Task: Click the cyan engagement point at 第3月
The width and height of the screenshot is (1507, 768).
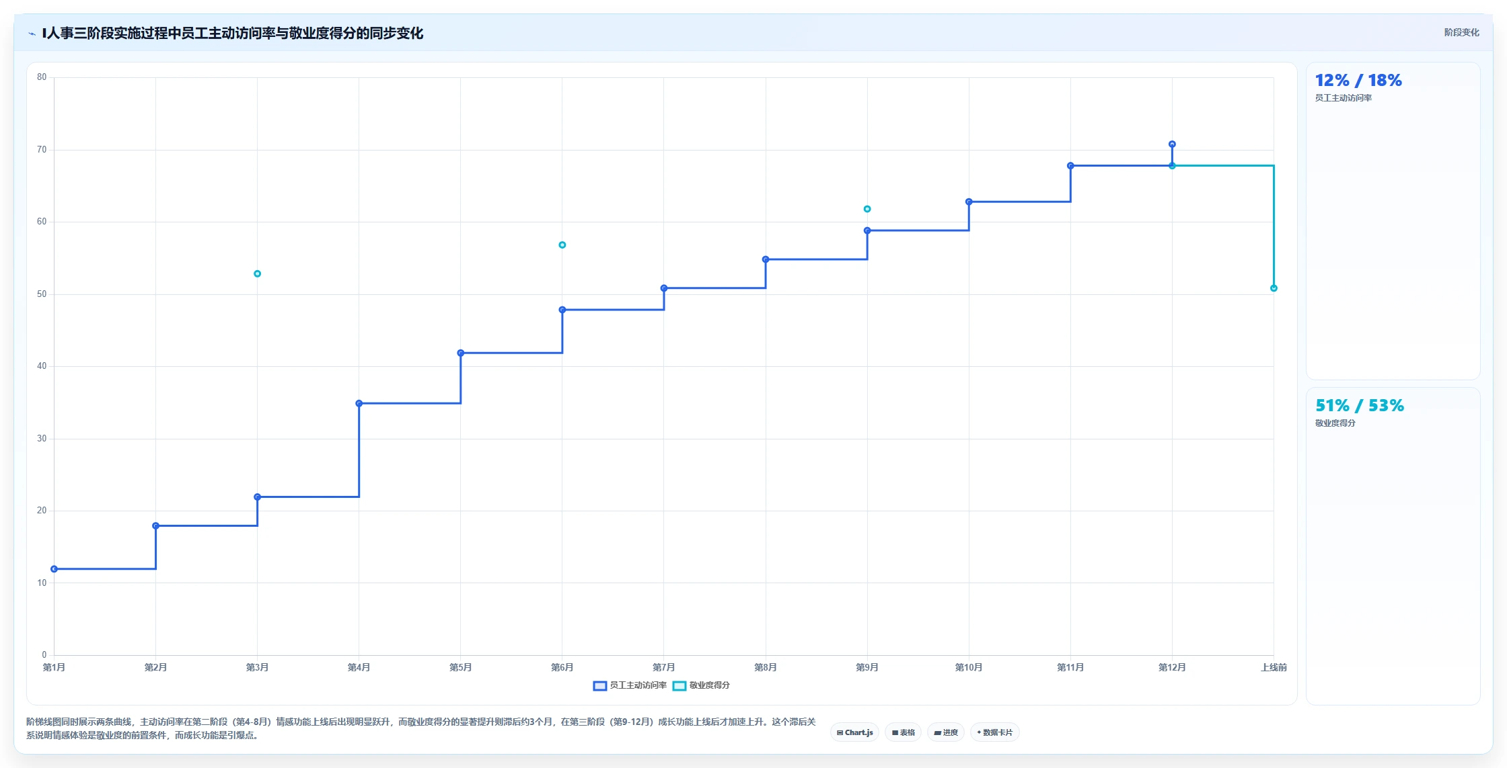Action: coord(257,274)
